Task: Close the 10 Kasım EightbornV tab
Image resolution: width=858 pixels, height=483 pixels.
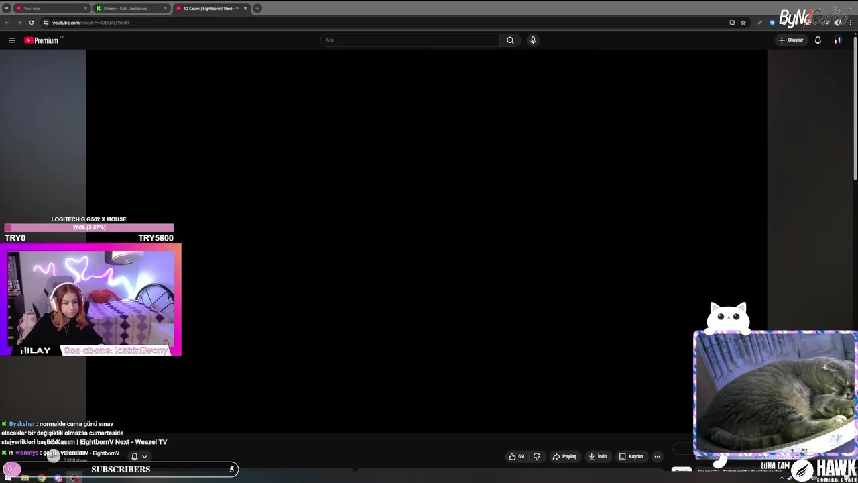Action: pyautogui.click(x=245, y=8)
